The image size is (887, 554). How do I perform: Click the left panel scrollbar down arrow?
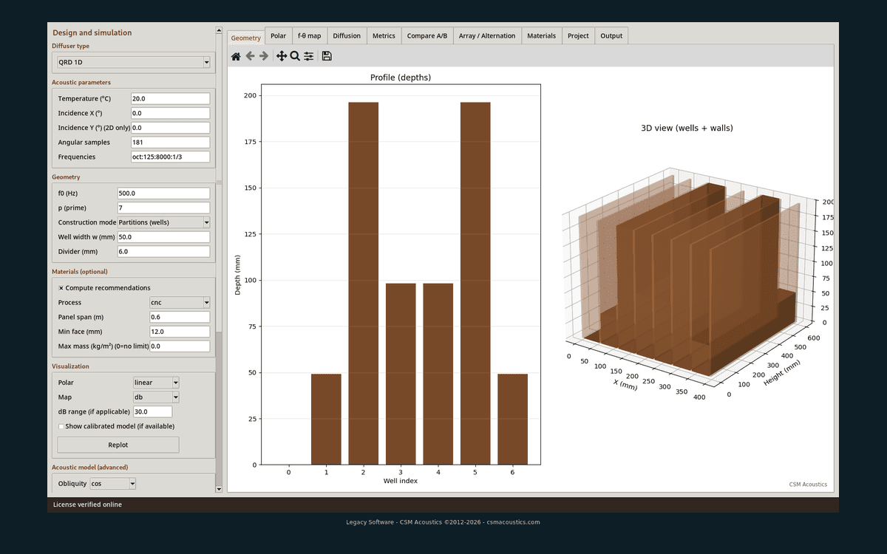click(219, 489)
